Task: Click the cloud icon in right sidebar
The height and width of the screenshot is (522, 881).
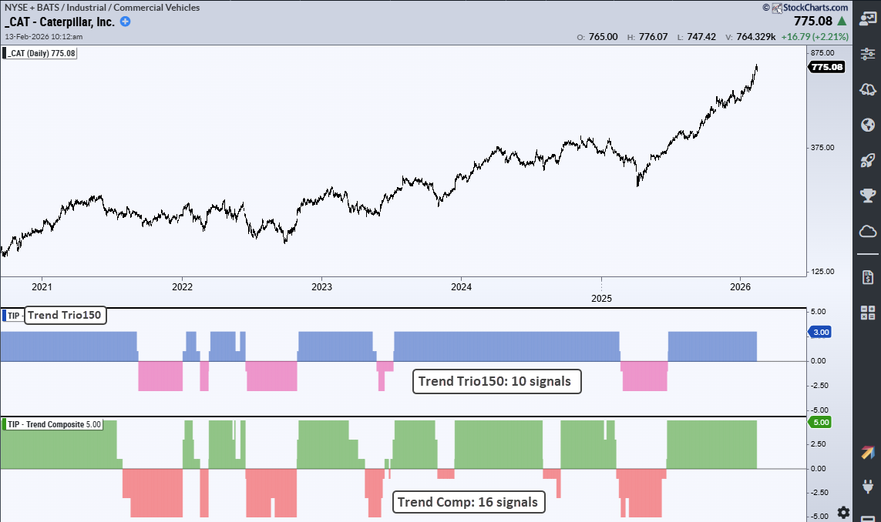Action: pos(867,231)
